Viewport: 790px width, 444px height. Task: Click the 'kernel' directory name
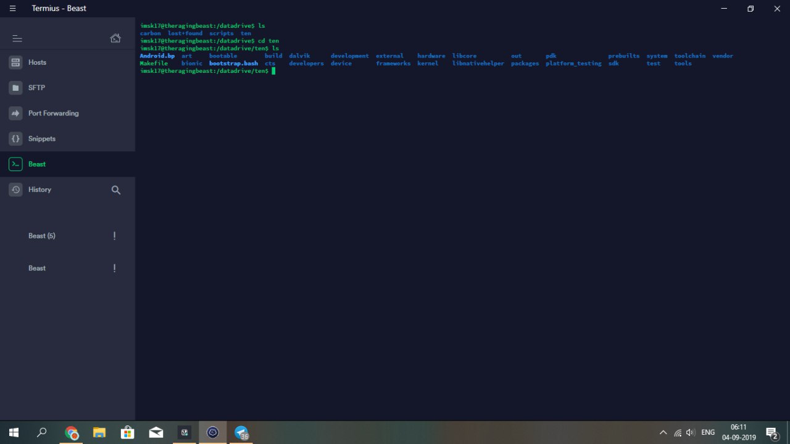(428, 63)
